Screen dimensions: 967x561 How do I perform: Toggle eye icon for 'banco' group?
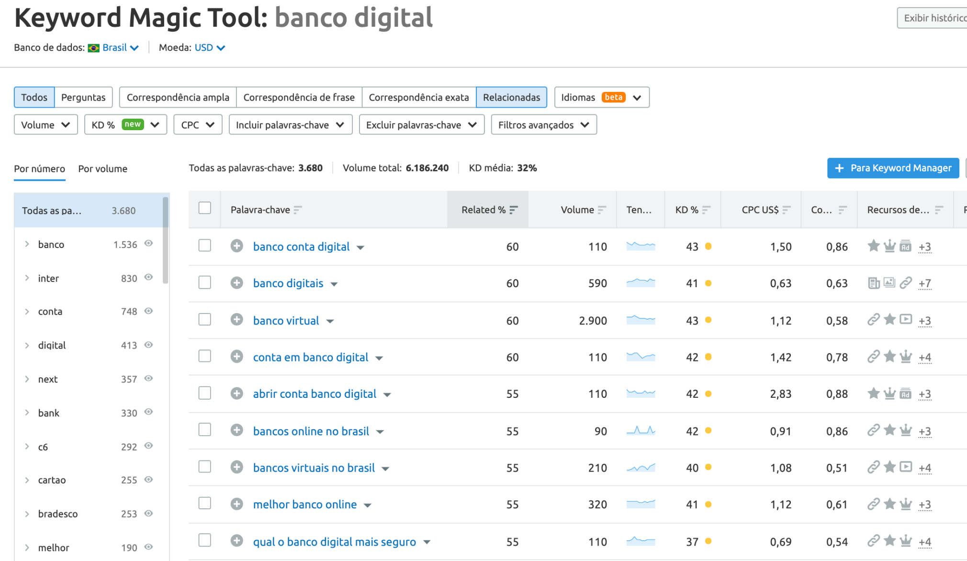coord(149,244)
